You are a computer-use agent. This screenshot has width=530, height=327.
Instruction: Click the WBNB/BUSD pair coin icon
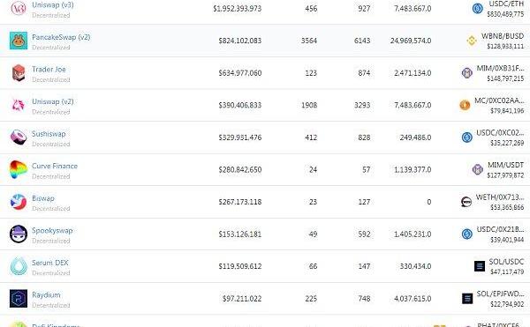click(x=472, y=41)
